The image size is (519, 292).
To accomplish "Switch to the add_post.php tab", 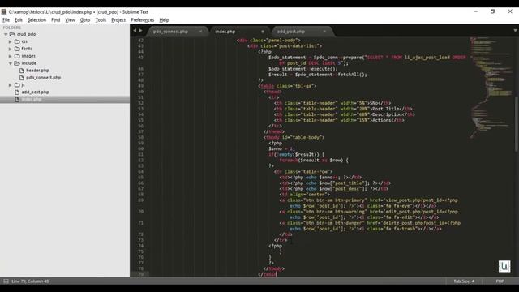I will coord(291,32).
